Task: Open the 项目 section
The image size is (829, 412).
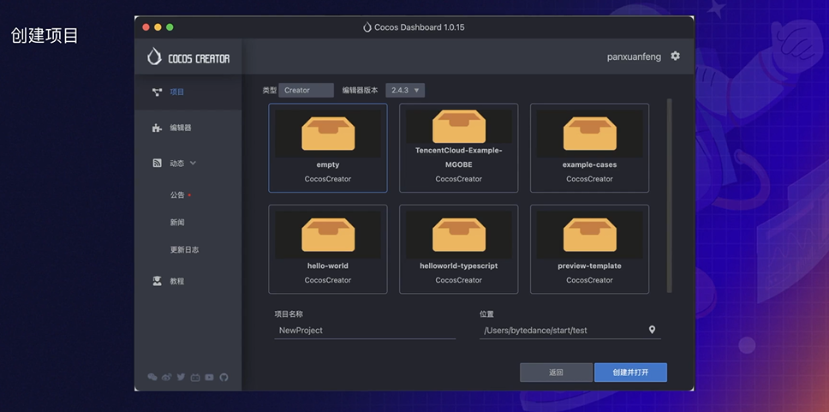Action: 188,92
